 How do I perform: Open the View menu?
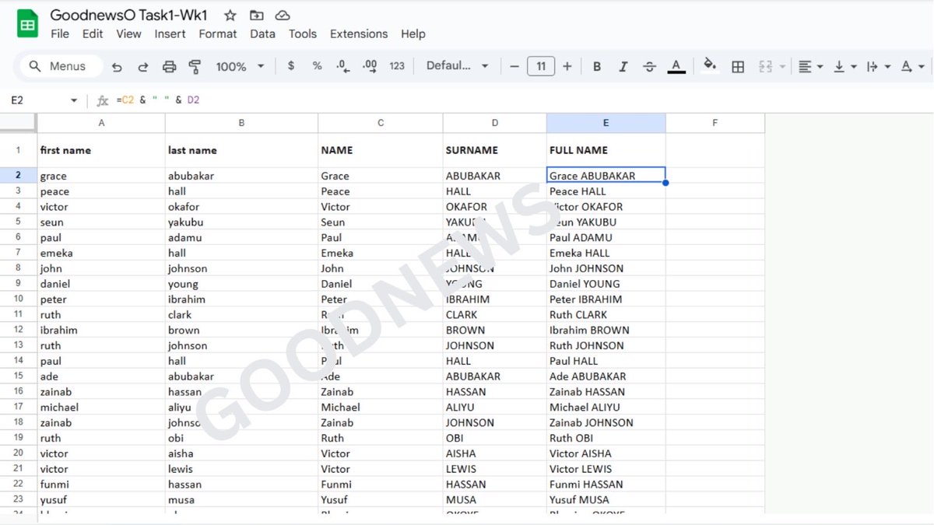tap(128, 33)
